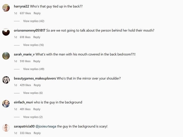Click sarah_marie_v's avatar image

pos(6,56)
